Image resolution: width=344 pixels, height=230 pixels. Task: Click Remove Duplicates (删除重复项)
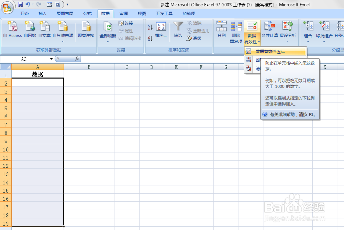point(236,32)
